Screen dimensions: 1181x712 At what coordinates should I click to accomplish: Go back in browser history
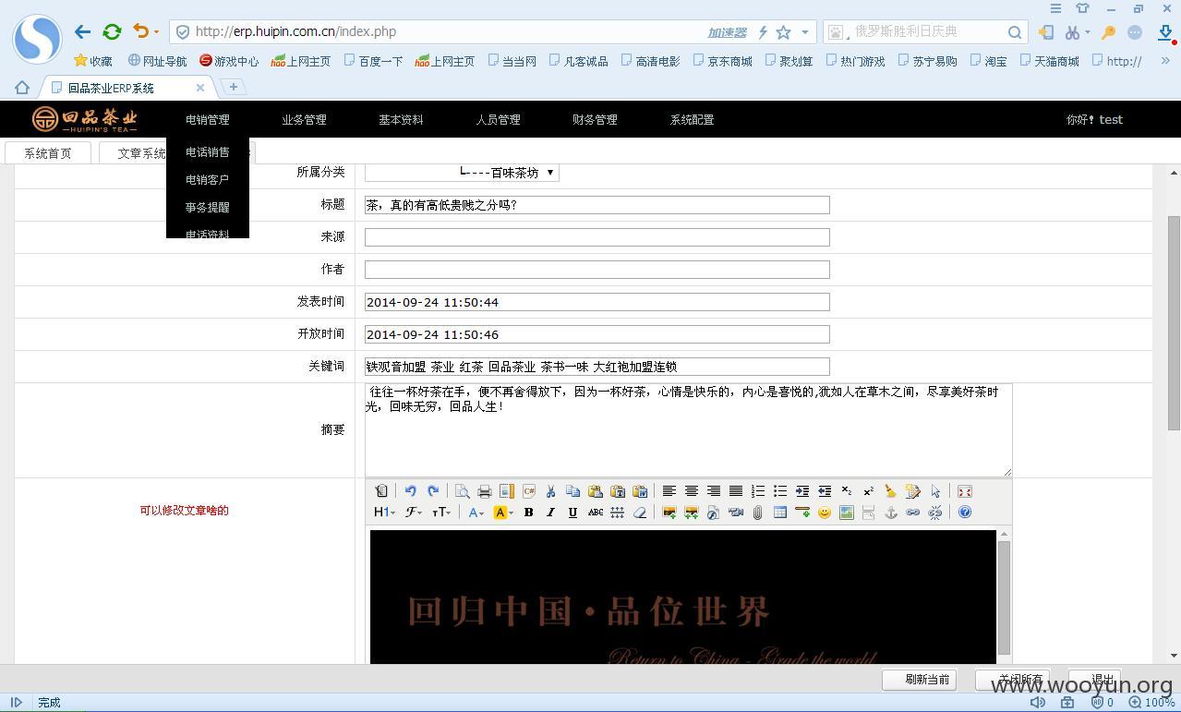click(82, 31)
